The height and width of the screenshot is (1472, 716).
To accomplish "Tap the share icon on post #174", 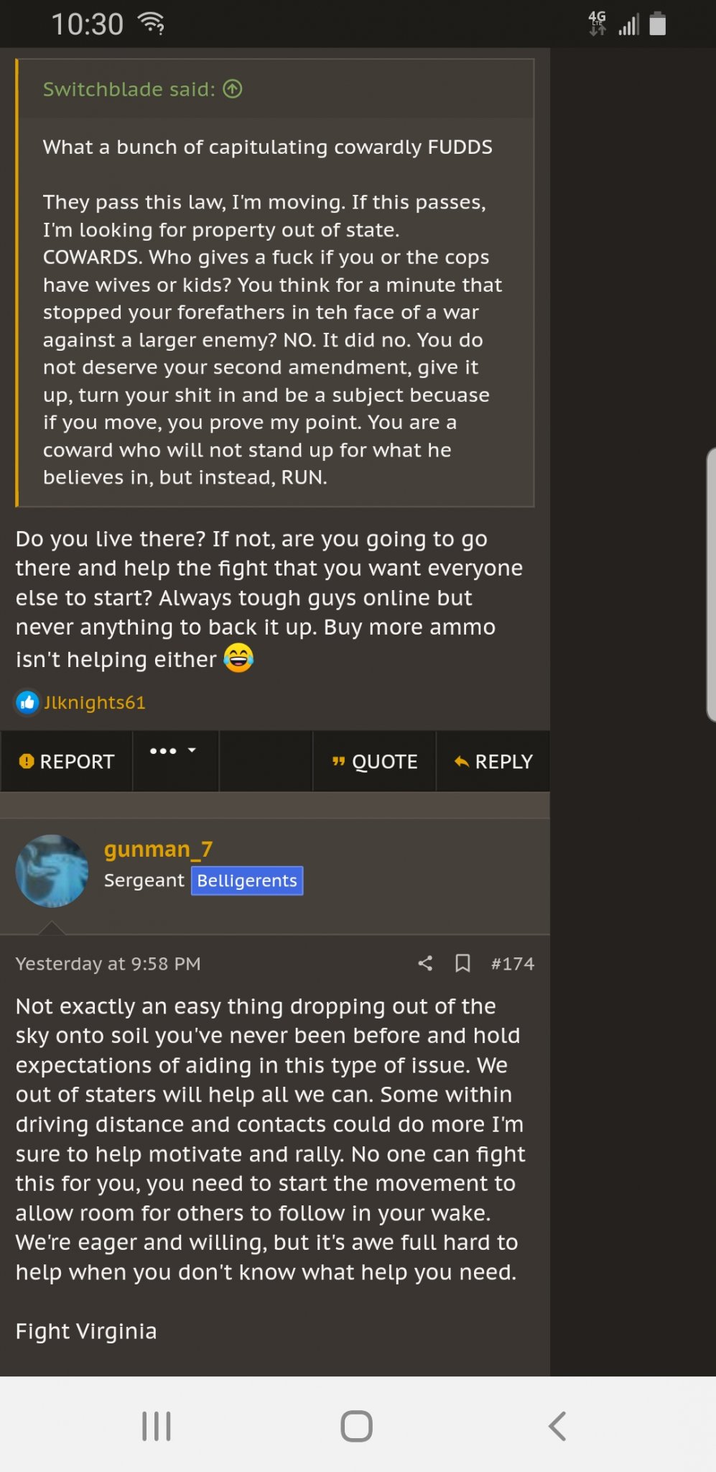I will pos(425,963).
